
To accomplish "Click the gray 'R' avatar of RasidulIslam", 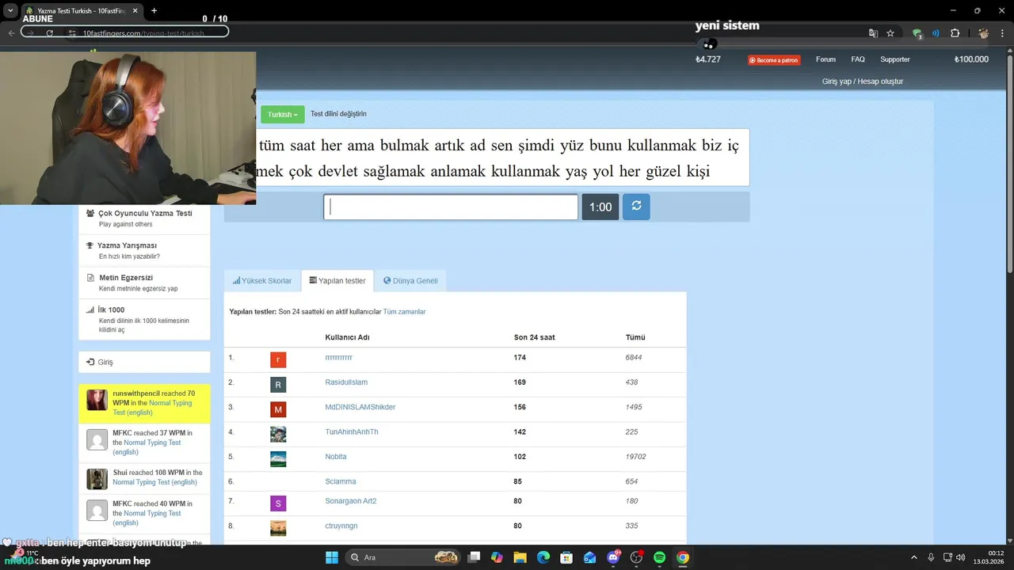I will (278, 385).
